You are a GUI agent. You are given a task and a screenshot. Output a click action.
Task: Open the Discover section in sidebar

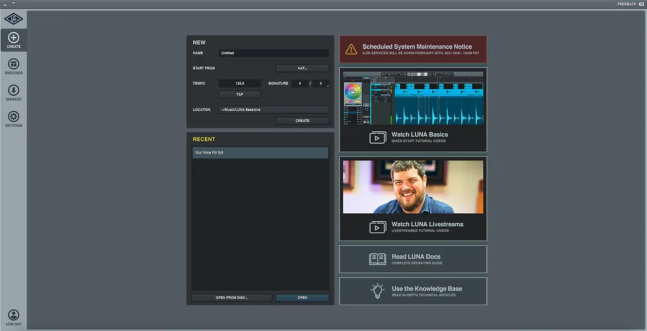click(14, 67)
